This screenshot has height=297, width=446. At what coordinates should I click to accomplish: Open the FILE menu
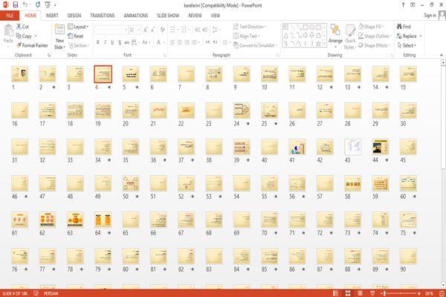(x=10, y=16)
